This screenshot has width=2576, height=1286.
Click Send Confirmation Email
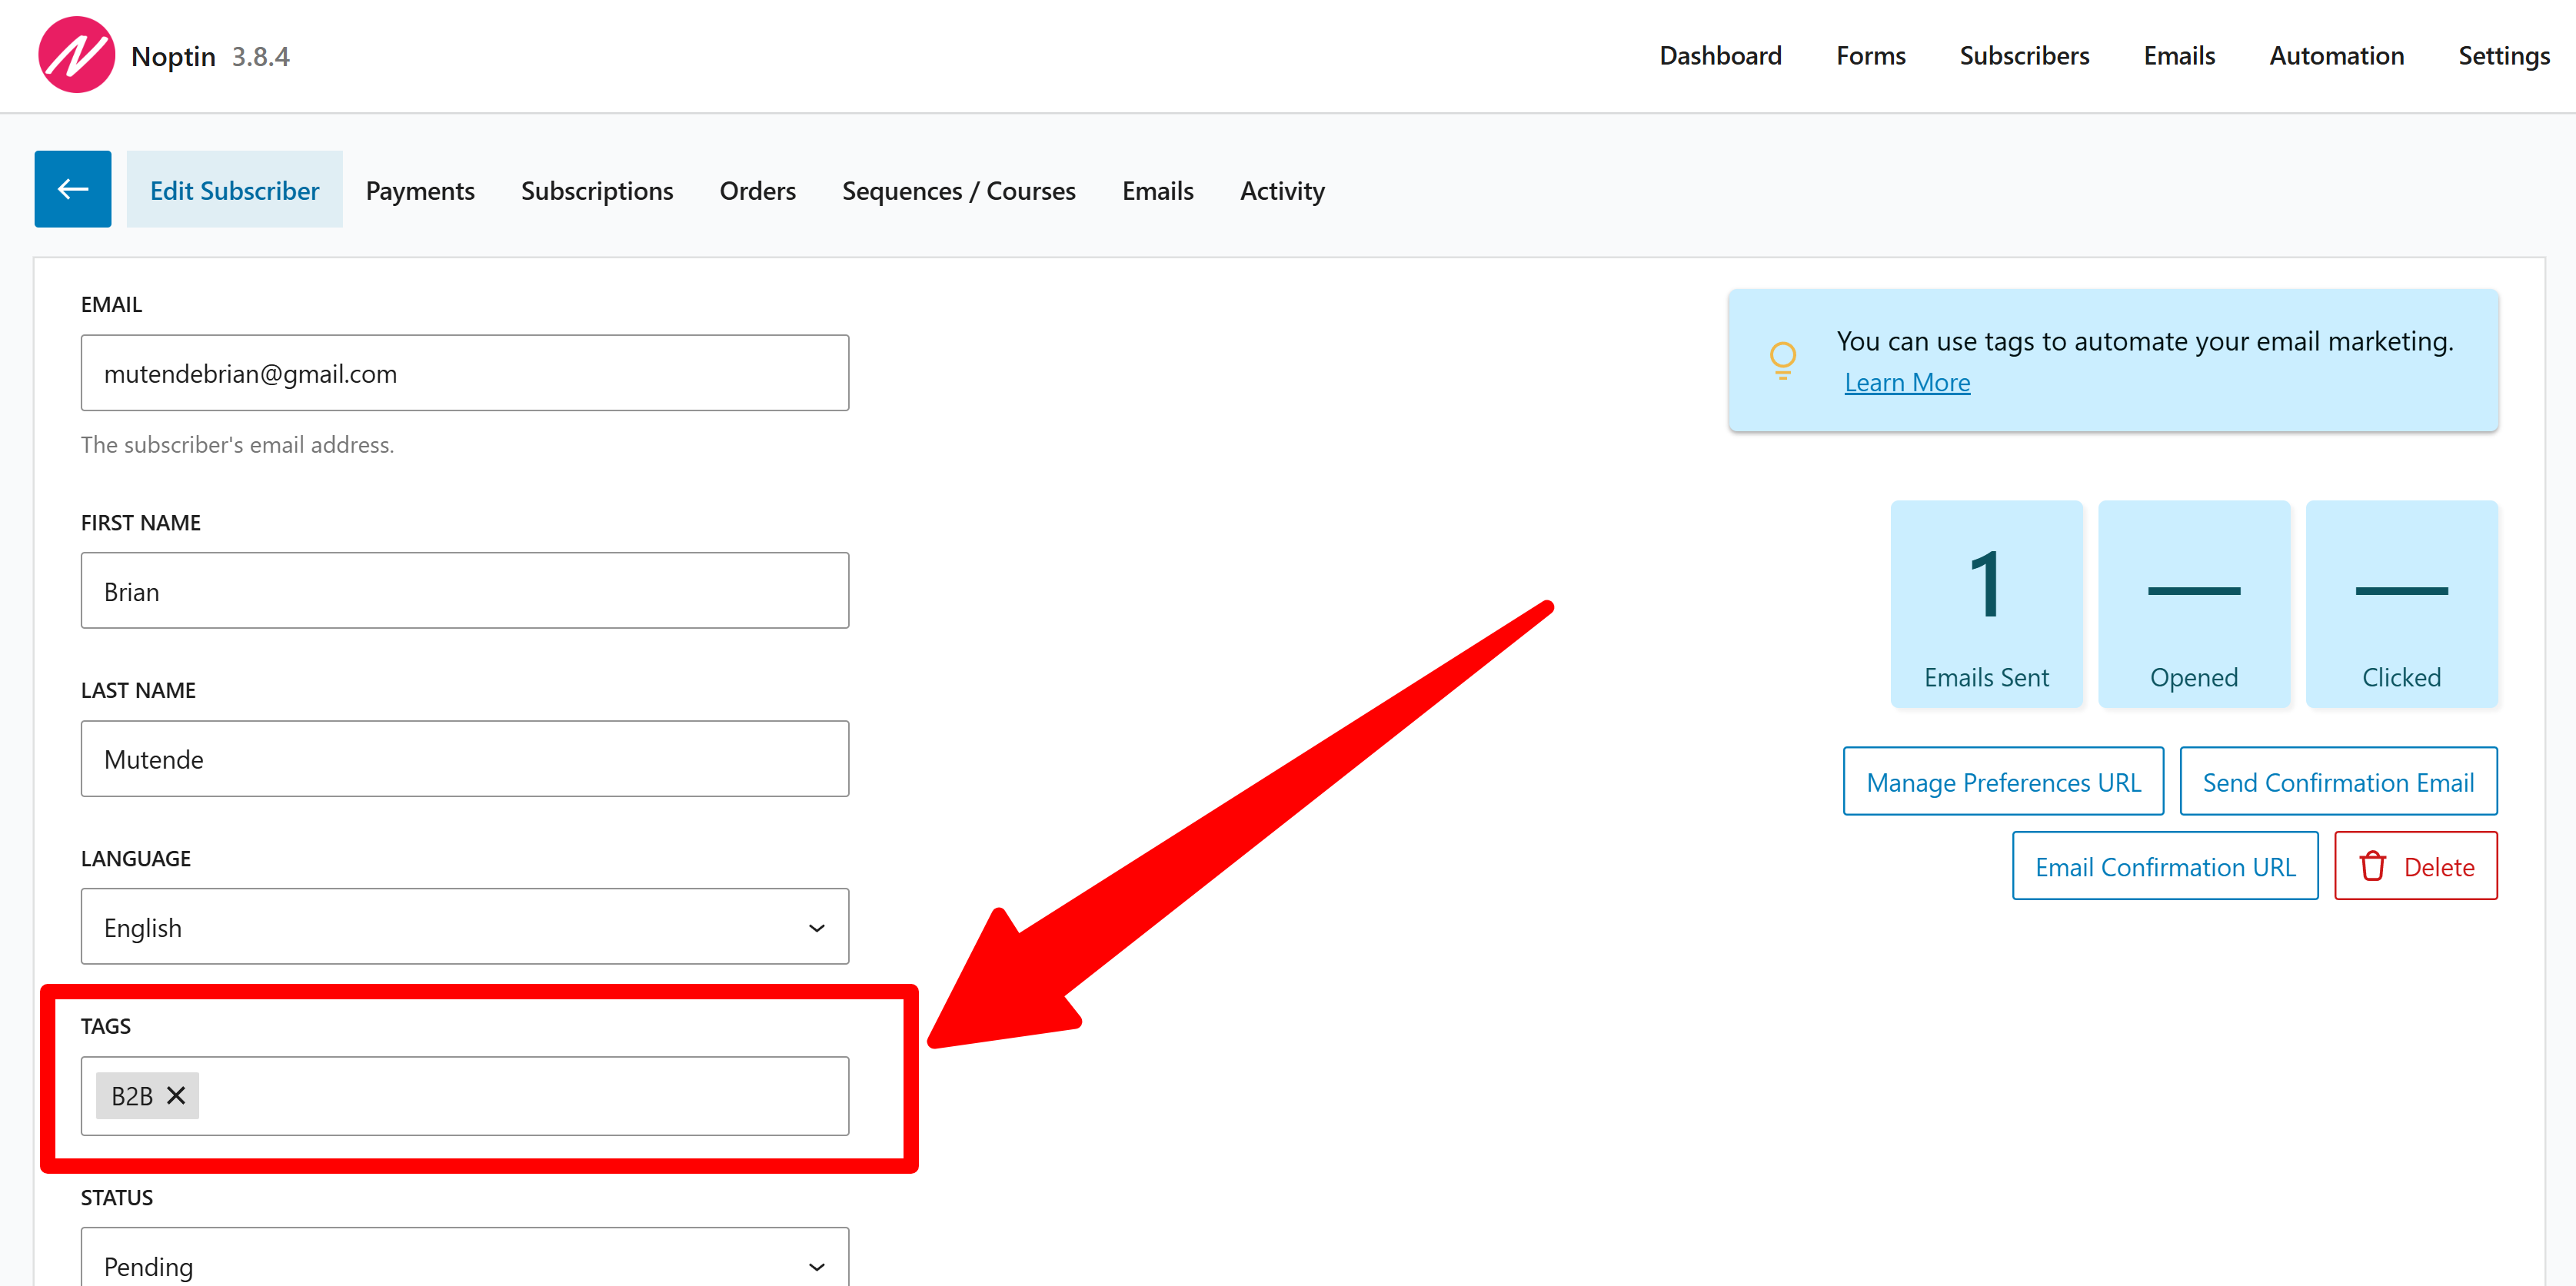(2338, 781)
